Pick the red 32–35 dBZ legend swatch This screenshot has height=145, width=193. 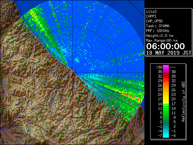166,76
